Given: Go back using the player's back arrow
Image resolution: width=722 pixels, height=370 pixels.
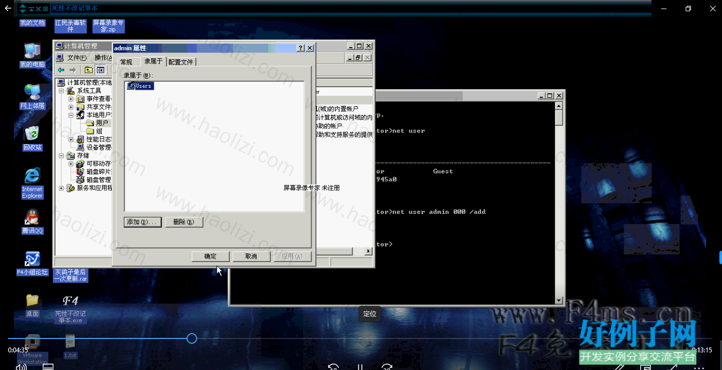Looking at the screenshot, I should [x=7, y=8].
